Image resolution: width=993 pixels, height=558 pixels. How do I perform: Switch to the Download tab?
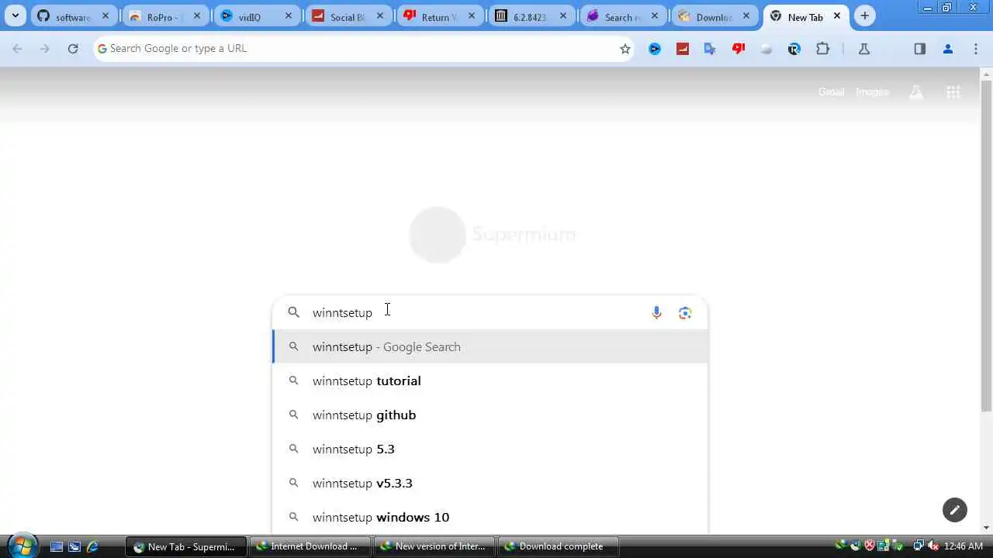(x=714, y=16)
